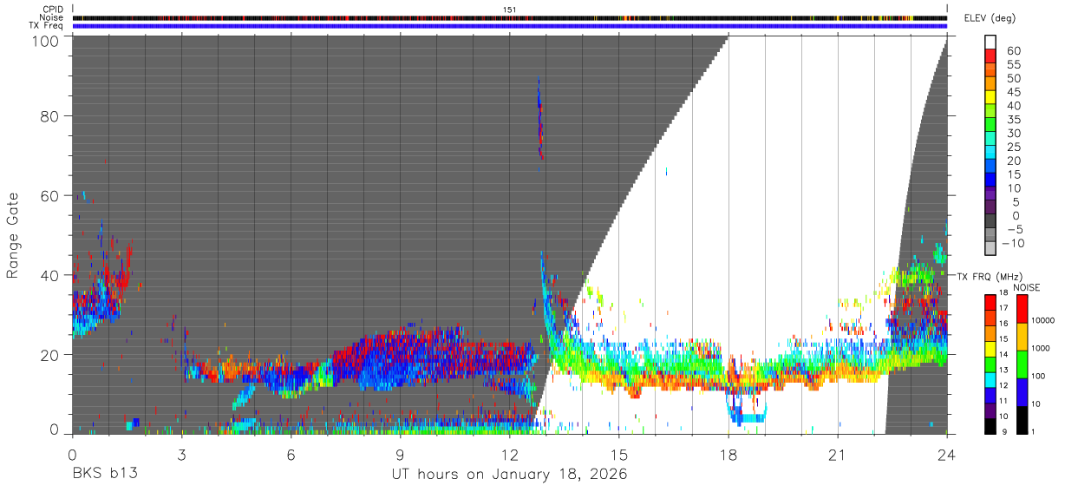This screenshot has width=1065, height=492.
Task: Click the Range Gate axis title
Action: click(13, 235)
